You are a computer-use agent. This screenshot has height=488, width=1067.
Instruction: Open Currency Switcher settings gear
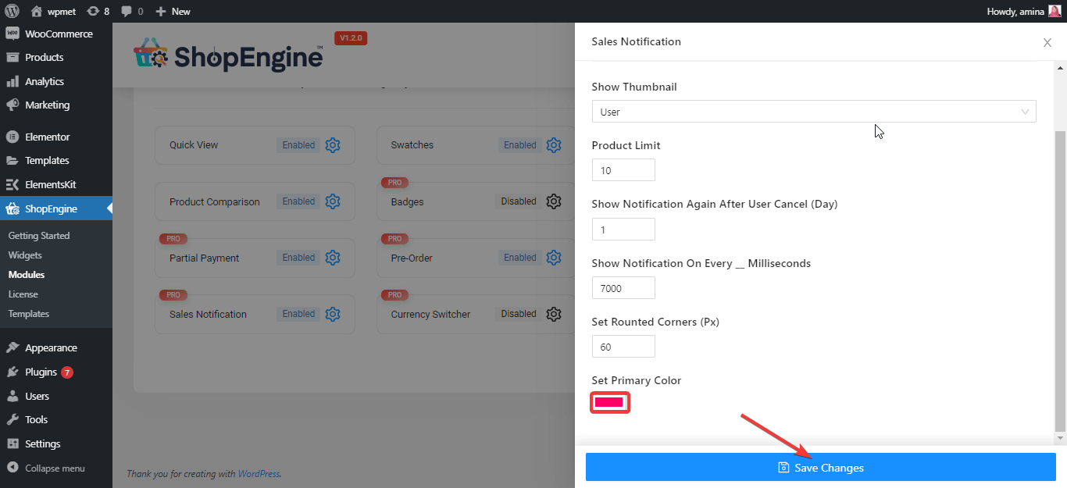click(x=554, y=314)
